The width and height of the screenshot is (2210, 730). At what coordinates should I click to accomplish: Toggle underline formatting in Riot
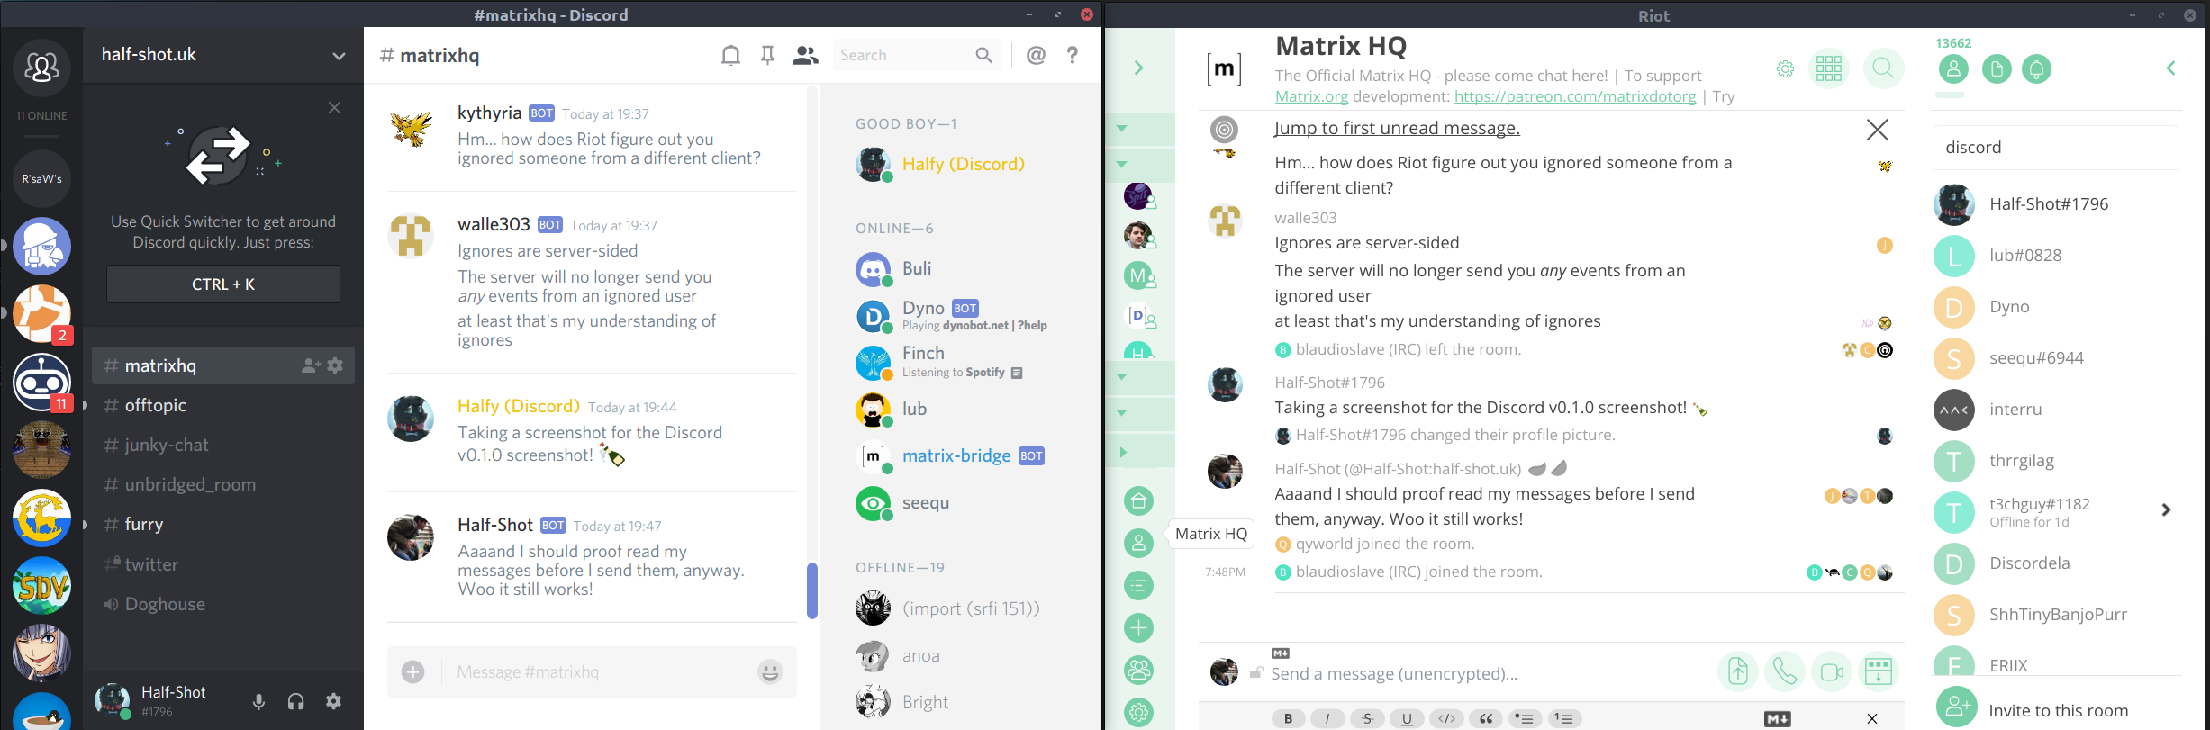tap(1407, 718)
